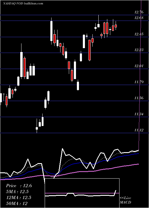The height and width of the screenshot is (208, 149).
Task: Click the 12.23 price axis label
Action: [x=139, y=50]
